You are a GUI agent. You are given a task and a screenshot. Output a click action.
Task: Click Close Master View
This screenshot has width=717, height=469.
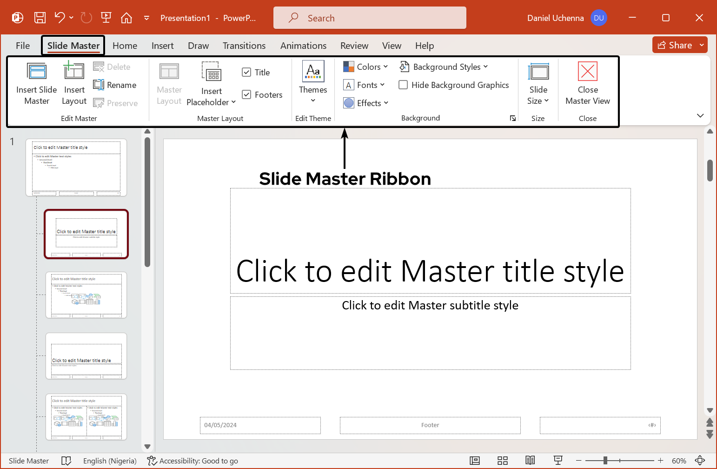pyautogui.click(x=587, y=84)
